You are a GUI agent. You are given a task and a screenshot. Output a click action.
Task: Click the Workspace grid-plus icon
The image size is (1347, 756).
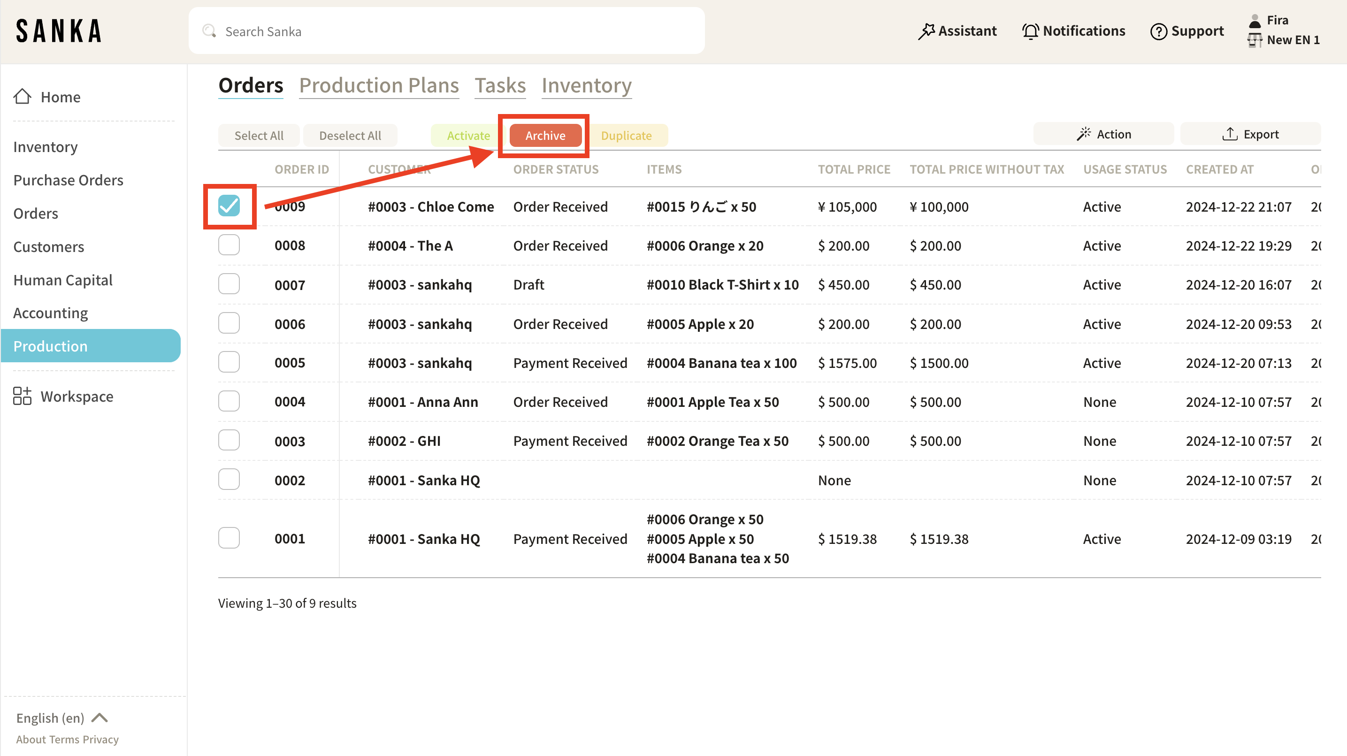(x=22, y=396)
